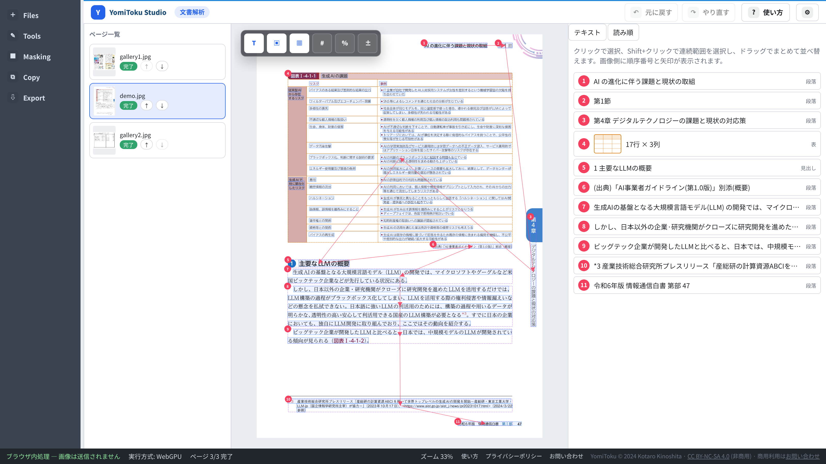Select item 10 *3 産業技術総合研究所プレスリリース
Screen dimensions: 826x464
point(697,266)
